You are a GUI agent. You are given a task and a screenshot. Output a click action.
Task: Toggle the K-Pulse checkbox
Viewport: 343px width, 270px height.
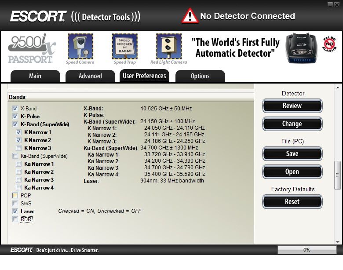click(15, 116)
